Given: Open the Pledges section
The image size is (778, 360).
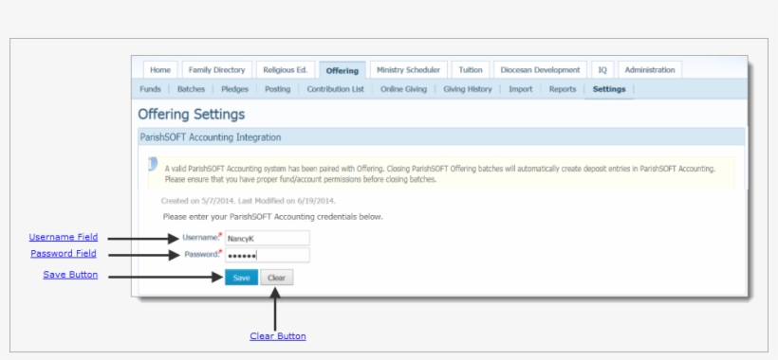Looking at the screenshot, I should click(234, 89).
